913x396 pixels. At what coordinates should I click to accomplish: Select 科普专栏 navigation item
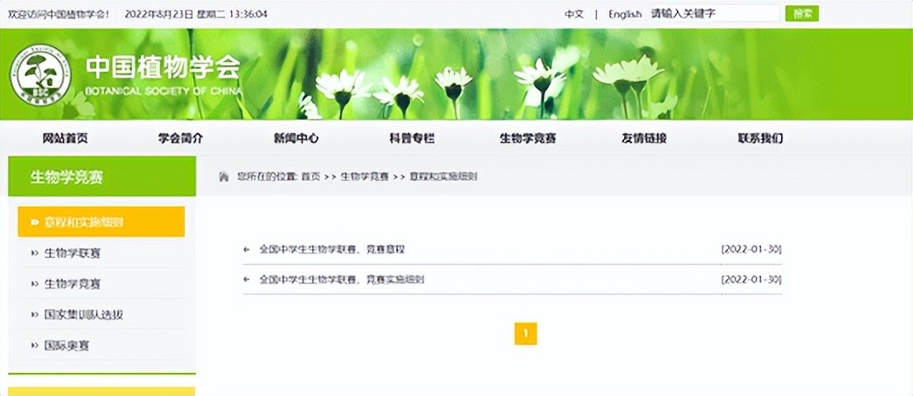pos(411,139)
